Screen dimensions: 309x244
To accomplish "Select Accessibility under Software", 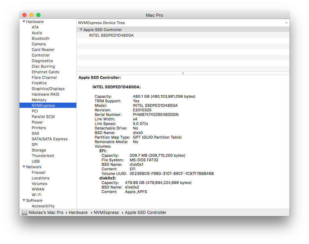I will click(x=43, y=206).
